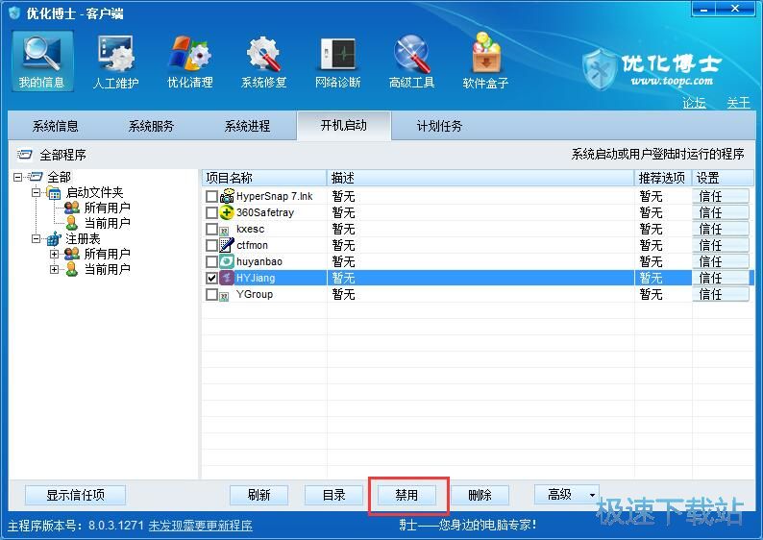The image size is (763, 540).
Task: Click the 删除 button
Action: [480, 495]
